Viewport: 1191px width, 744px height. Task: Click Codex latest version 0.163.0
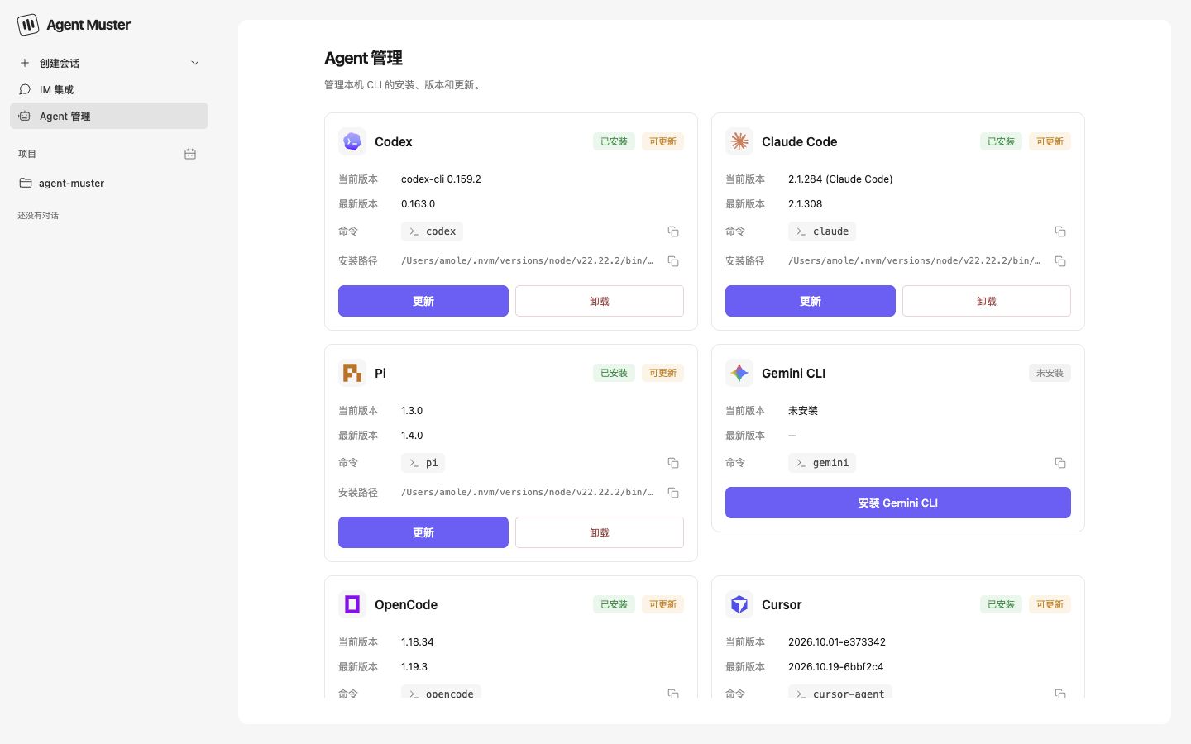pyautogui.click(x=418, y=203)
